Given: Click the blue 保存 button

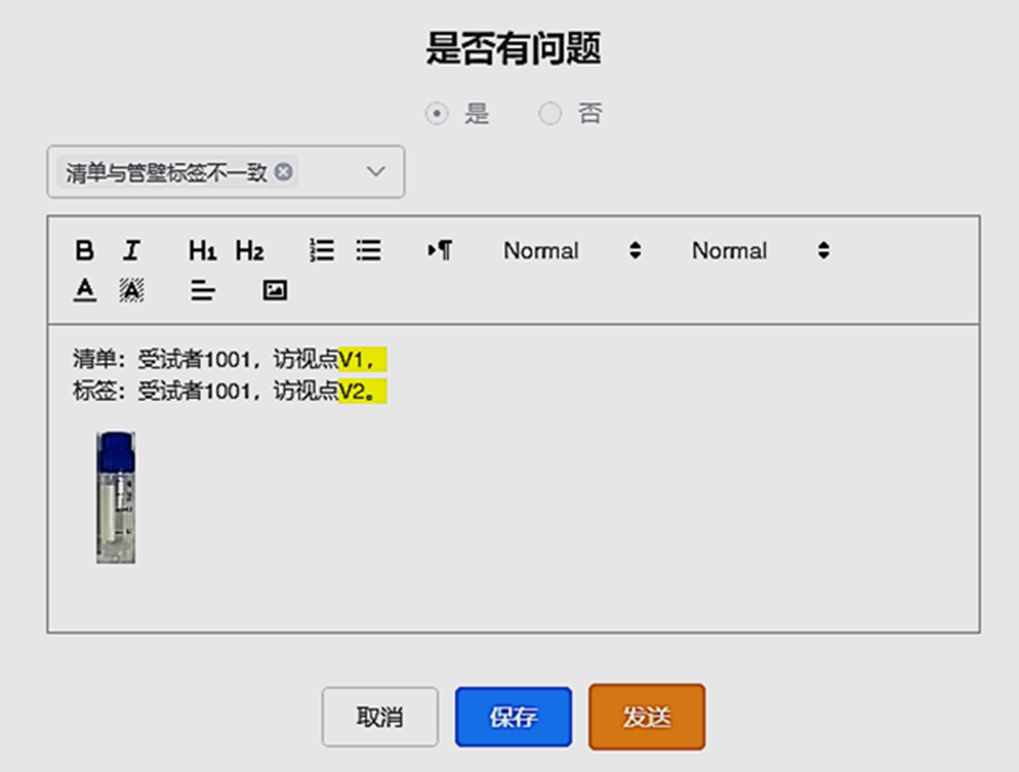Looking at the screenshot, I should [513, 717].
